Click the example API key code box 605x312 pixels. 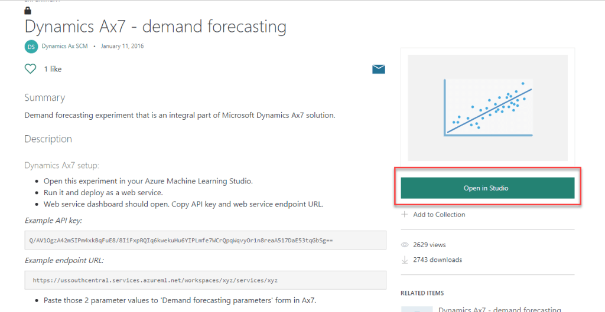click(205, 240)
